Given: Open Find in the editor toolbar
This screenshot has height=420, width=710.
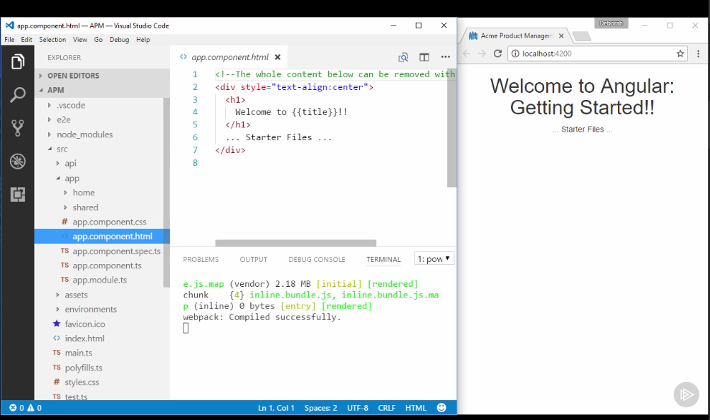Looking at the screenshot, I should [403, 57].
